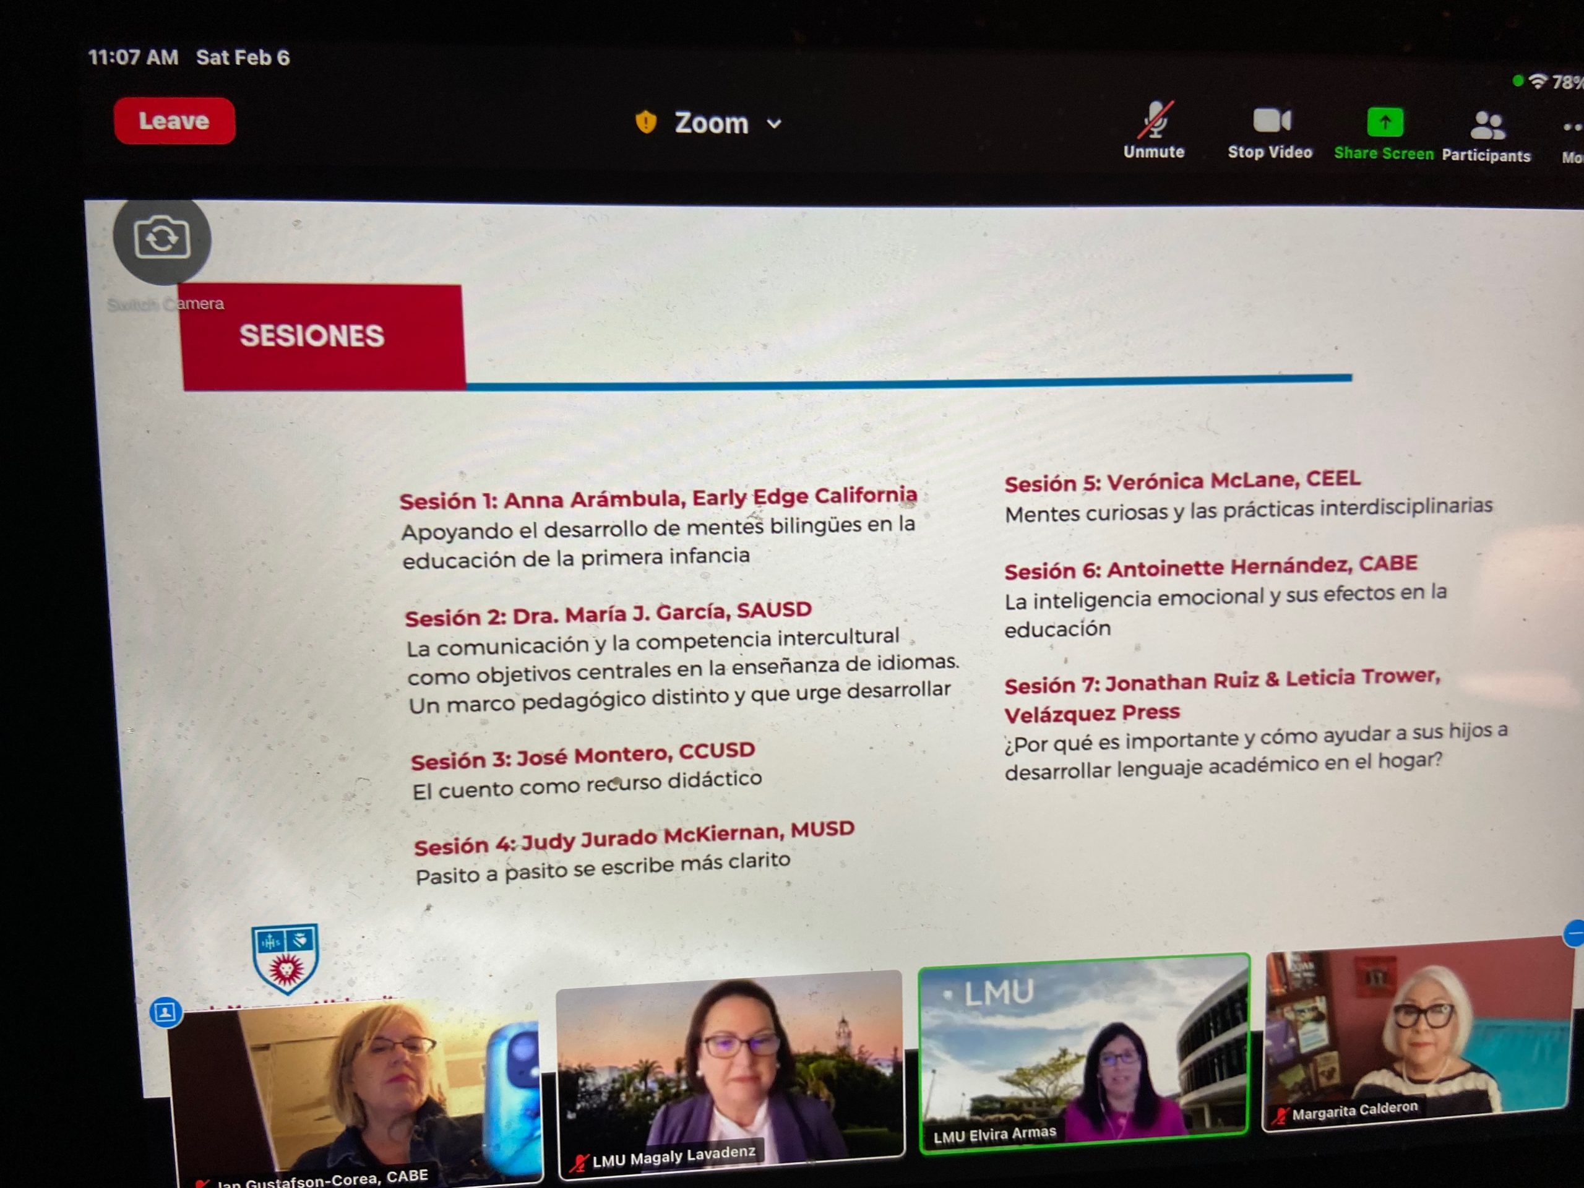The image size is (1584, 1188).
Task: Click Sesión 5: Verónica McLane heading
Action: [1182, 481]
